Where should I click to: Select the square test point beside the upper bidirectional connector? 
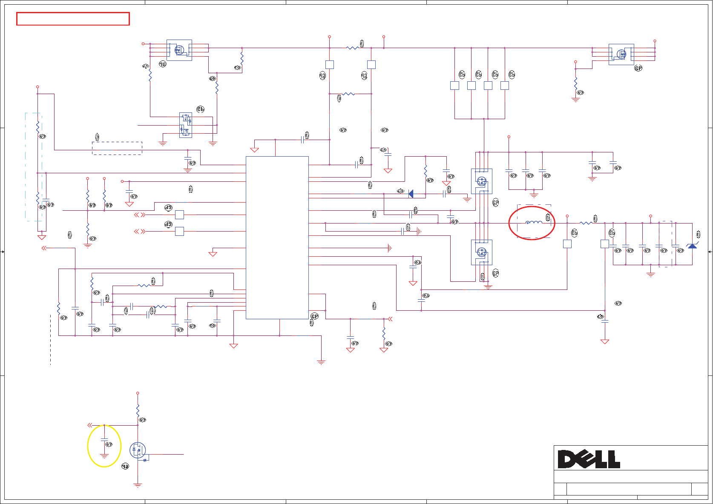click(x=180, y=215)
